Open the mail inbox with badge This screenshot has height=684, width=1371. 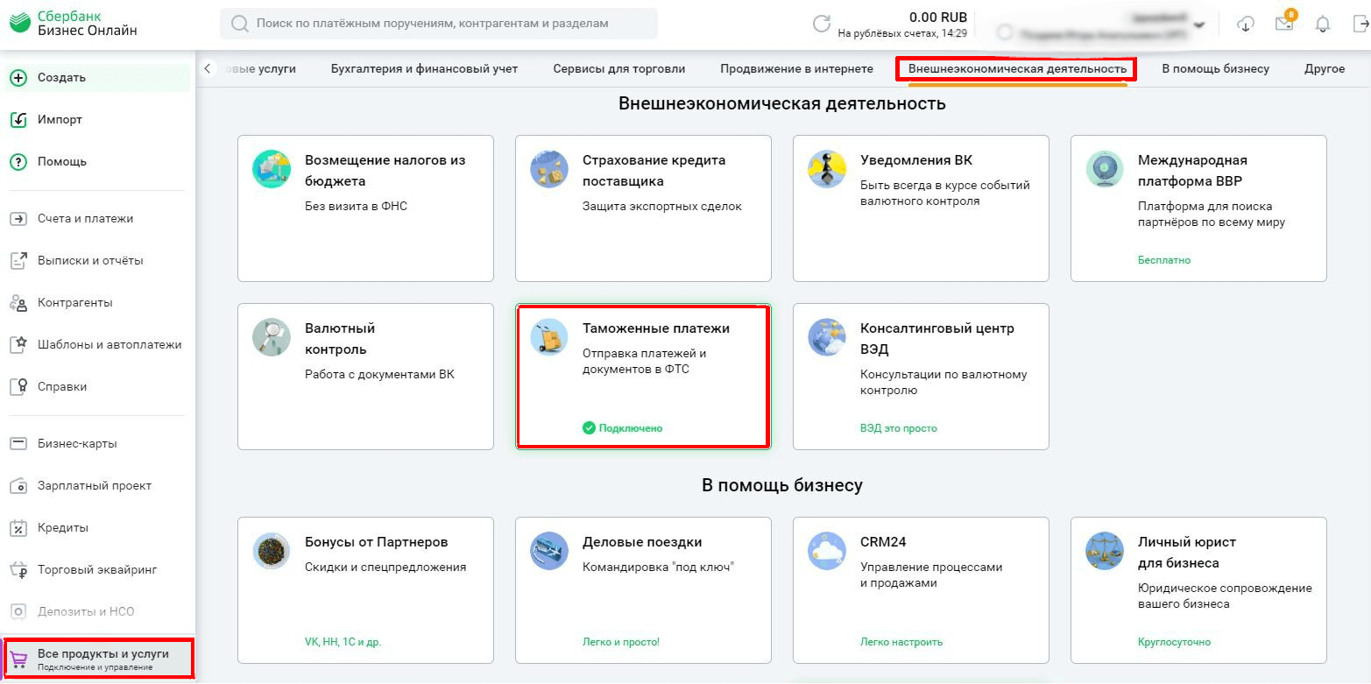(1284, 23)
